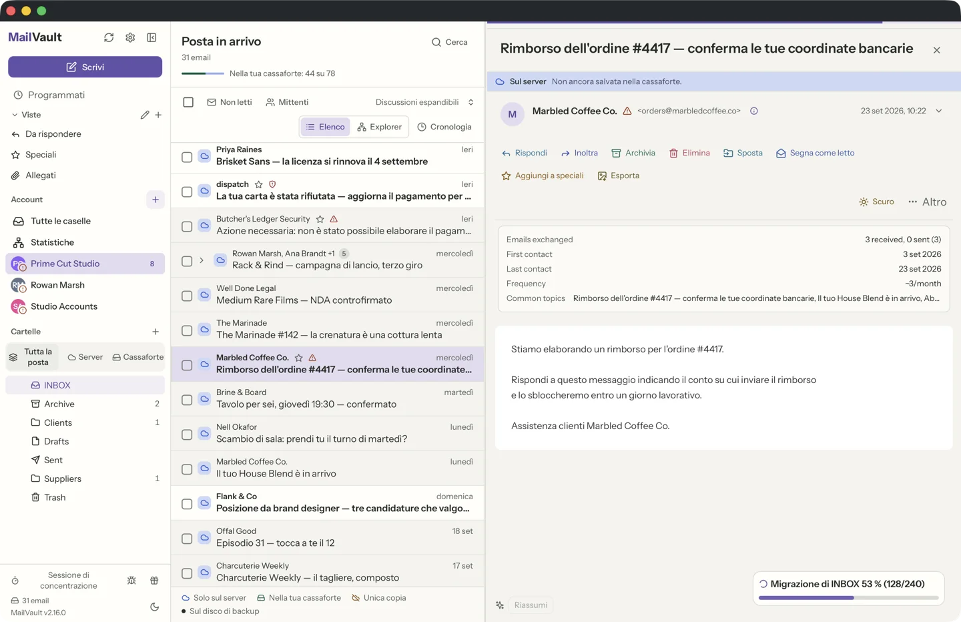
Task: Add an account with the plus button
Action: tap(155, 200)
